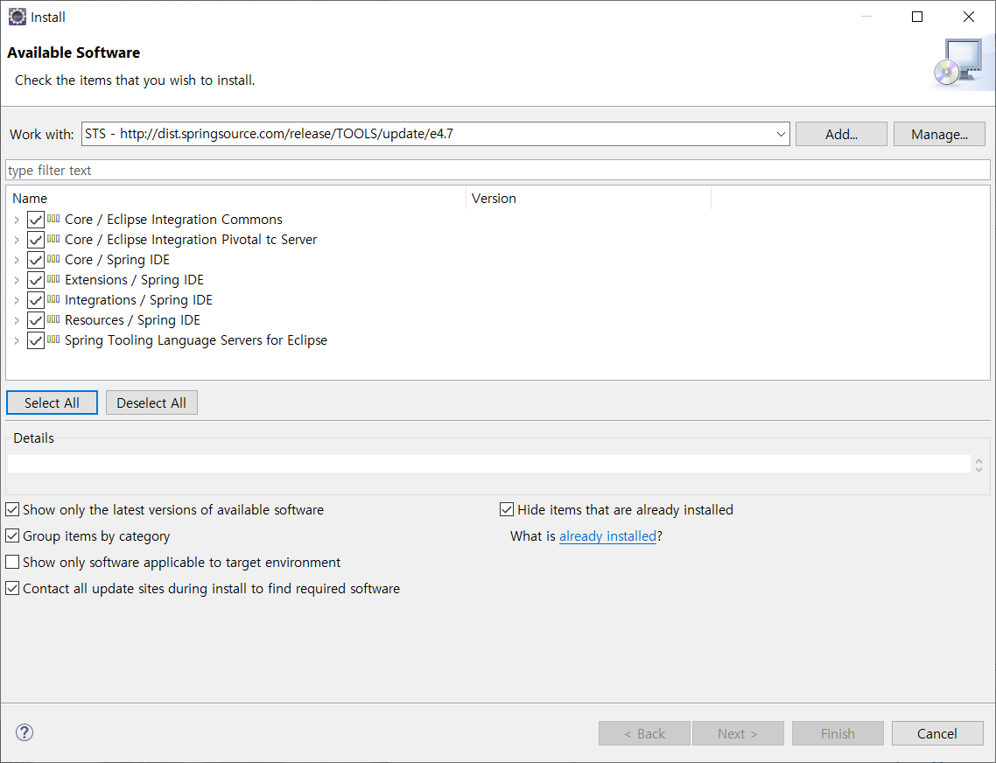
Task: Uncheck the Core / Spring IDE checkbox
Action: (36, 260)
